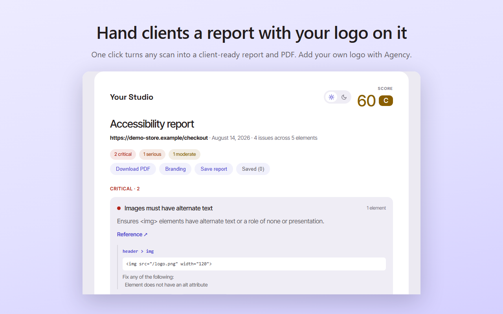Image resolution: width=503 pixels, height=314 pixels.
Task: Click the '1 element' count label
Action: coord(376,208)
